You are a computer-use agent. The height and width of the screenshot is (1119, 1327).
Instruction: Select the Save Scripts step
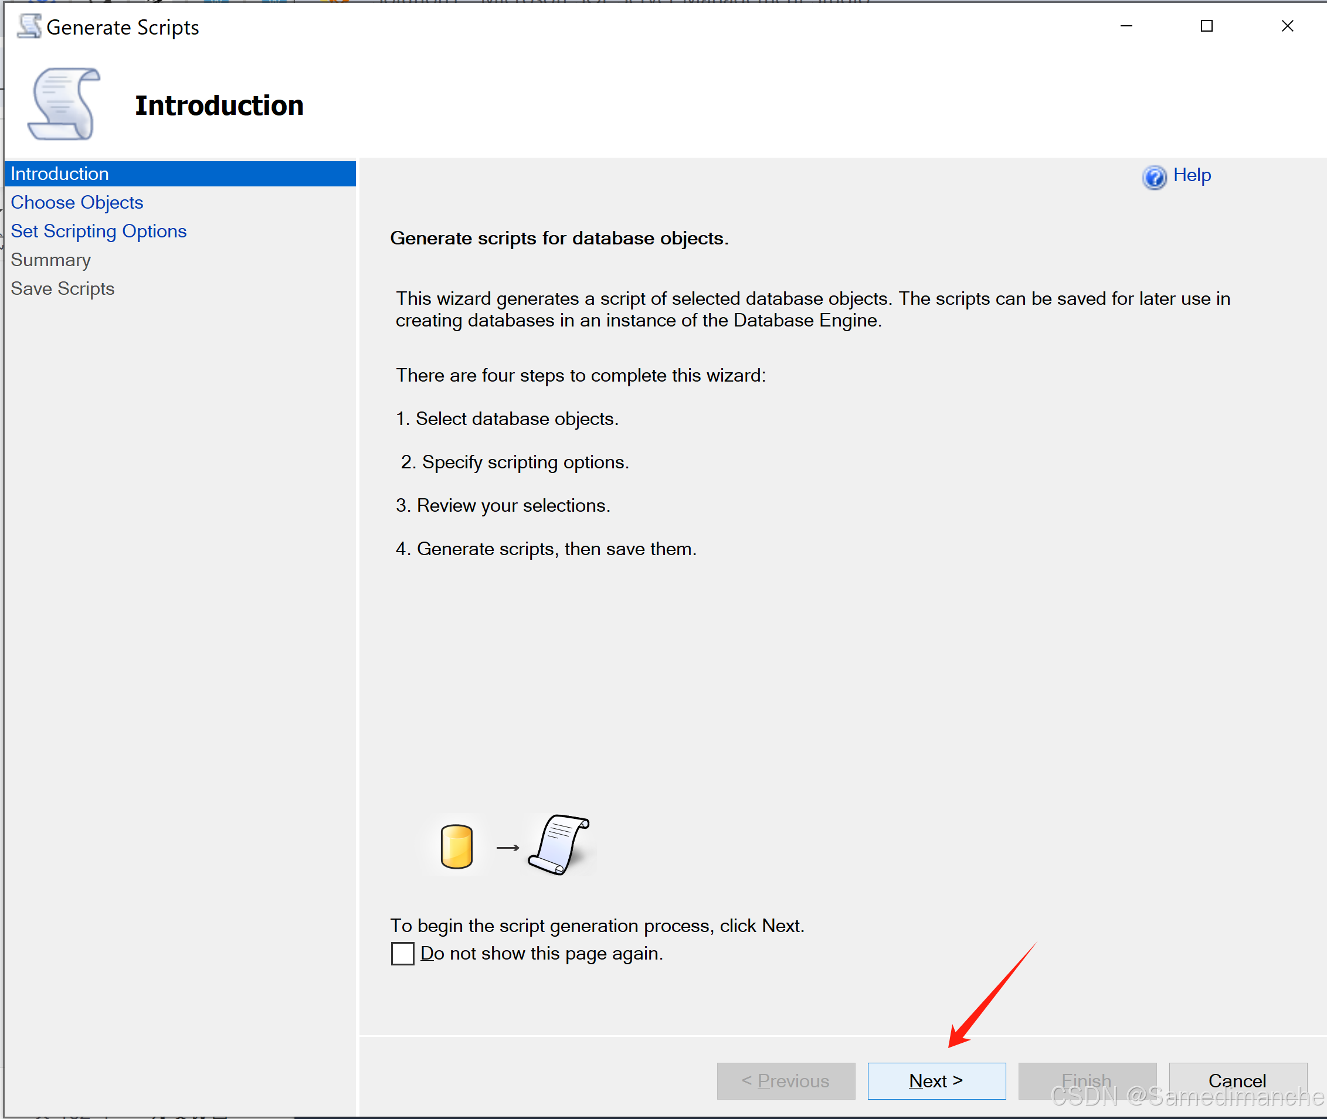point(62,288)
